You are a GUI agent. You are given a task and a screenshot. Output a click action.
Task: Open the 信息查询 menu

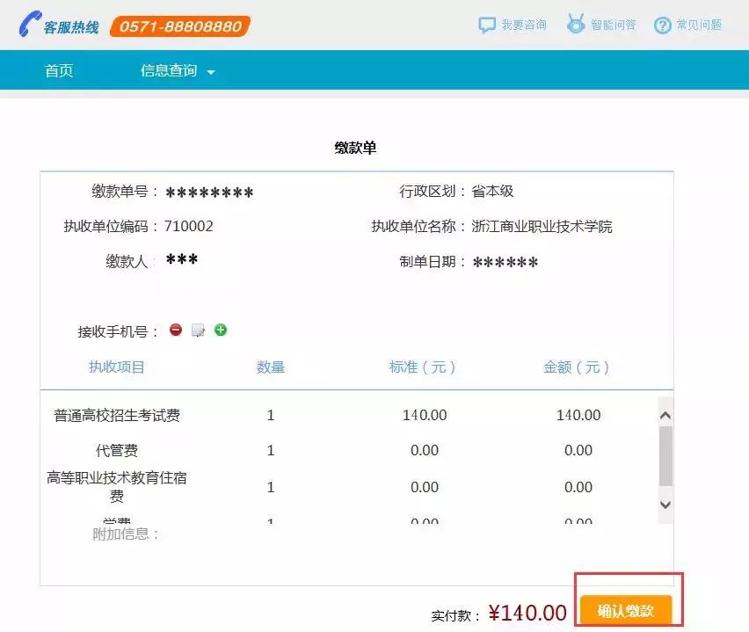tap(169, 71)
